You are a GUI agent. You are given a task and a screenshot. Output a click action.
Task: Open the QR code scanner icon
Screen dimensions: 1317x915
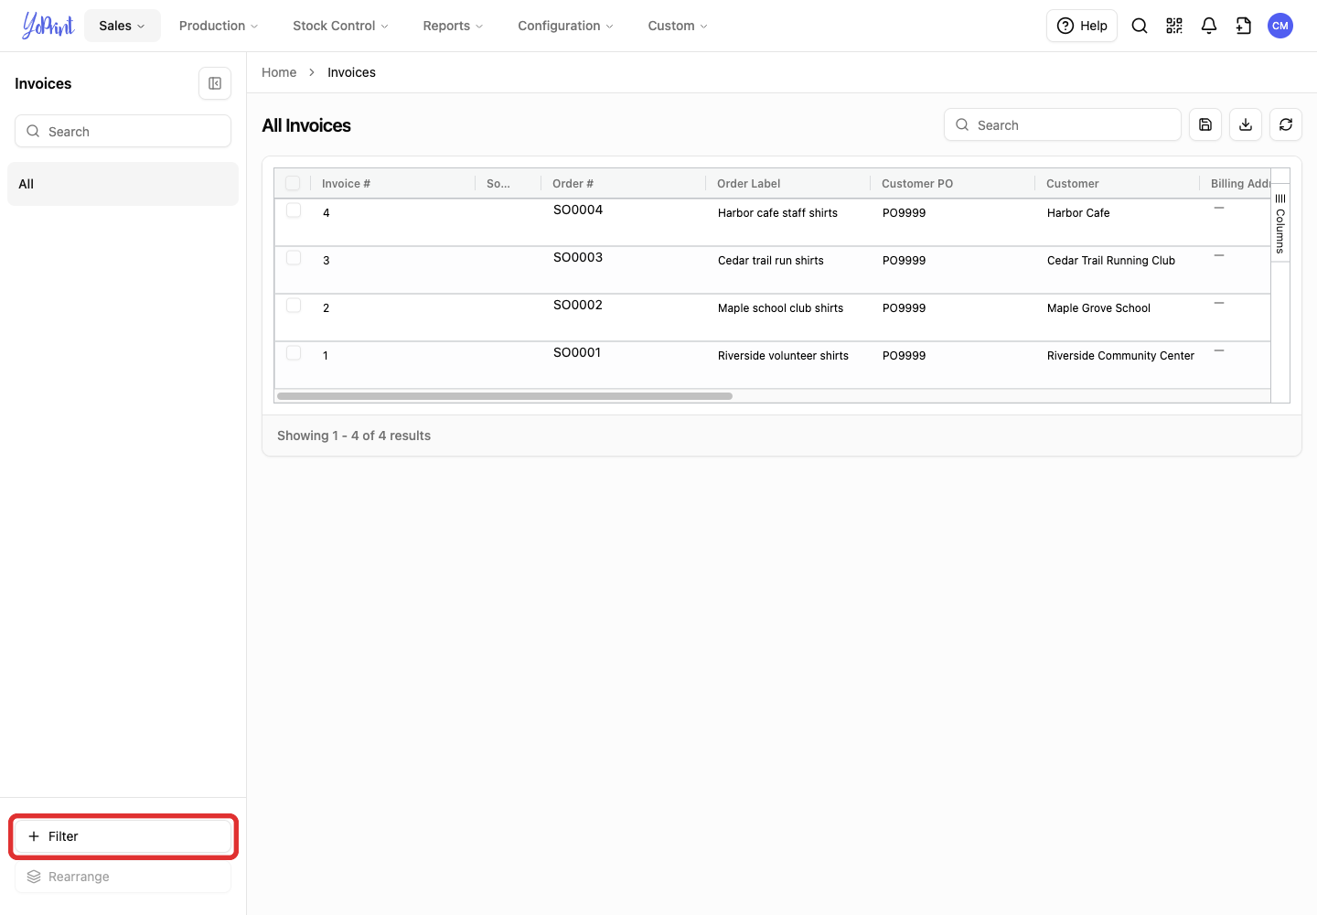pos(1174,26)
